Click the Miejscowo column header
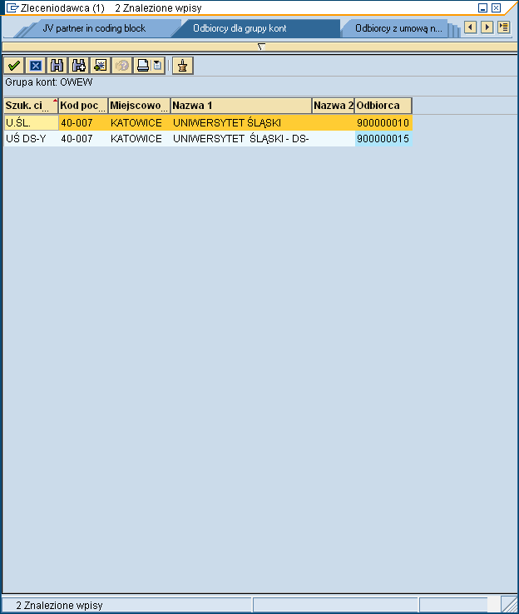Viewport: 519px width, 614px height. (x=140, y=106)
